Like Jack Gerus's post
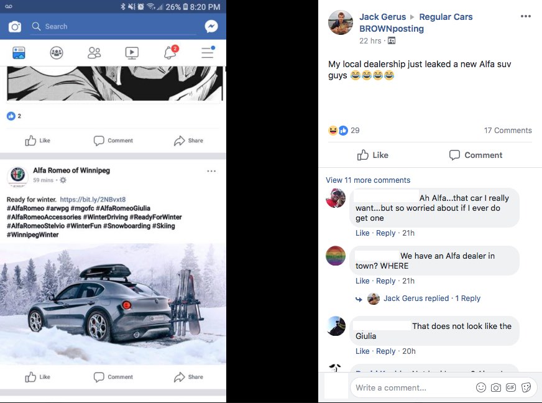The image size is (542, 403). (373, 155)
